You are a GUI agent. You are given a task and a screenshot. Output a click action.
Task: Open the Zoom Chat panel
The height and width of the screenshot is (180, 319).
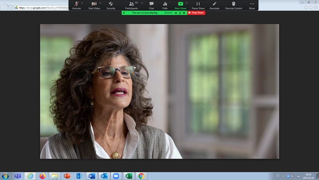(151, 5)
